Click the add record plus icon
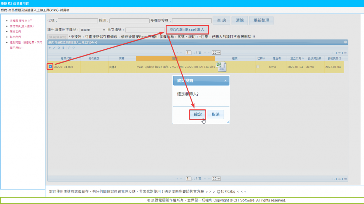 (x=50, y=48)
